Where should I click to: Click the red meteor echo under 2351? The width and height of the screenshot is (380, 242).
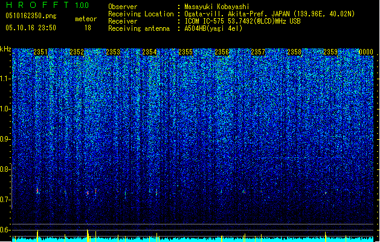coord(37,191)
